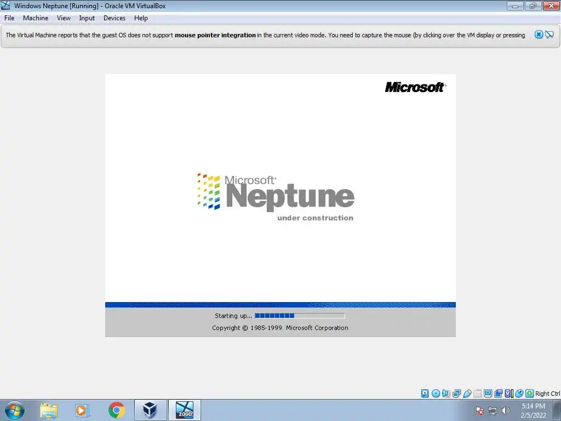This screenshot has width=561, height=421.
Task: Click the volume speaker tray icon
Action: [506, 411]
